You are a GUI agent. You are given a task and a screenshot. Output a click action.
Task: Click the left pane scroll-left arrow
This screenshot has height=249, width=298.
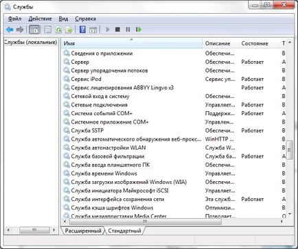(8, 230)
